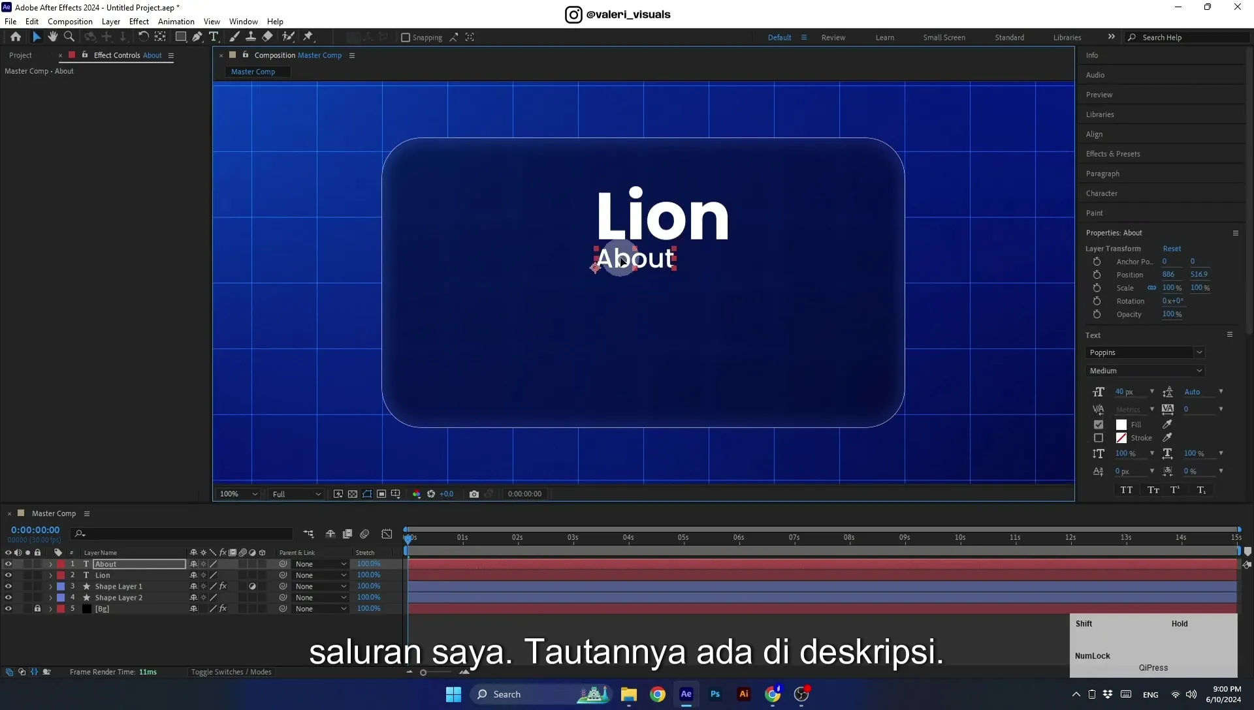The width and height of the screenshot is (1254, 710).
Task: Click the Search Help field
Action: 1189,38
